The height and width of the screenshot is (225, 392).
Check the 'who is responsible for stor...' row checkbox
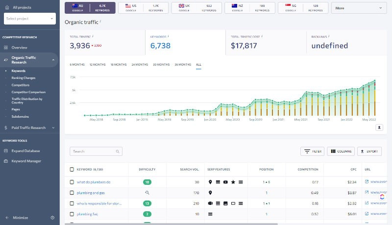(x=72, y=203)
